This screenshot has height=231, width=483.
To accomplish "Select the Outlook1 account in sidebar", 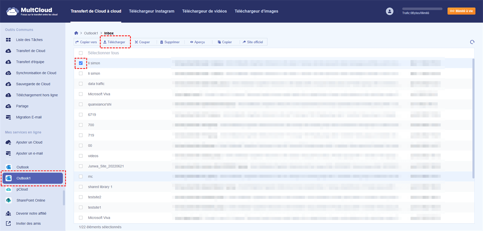I will pyautogui.click(x=33, y=178).
